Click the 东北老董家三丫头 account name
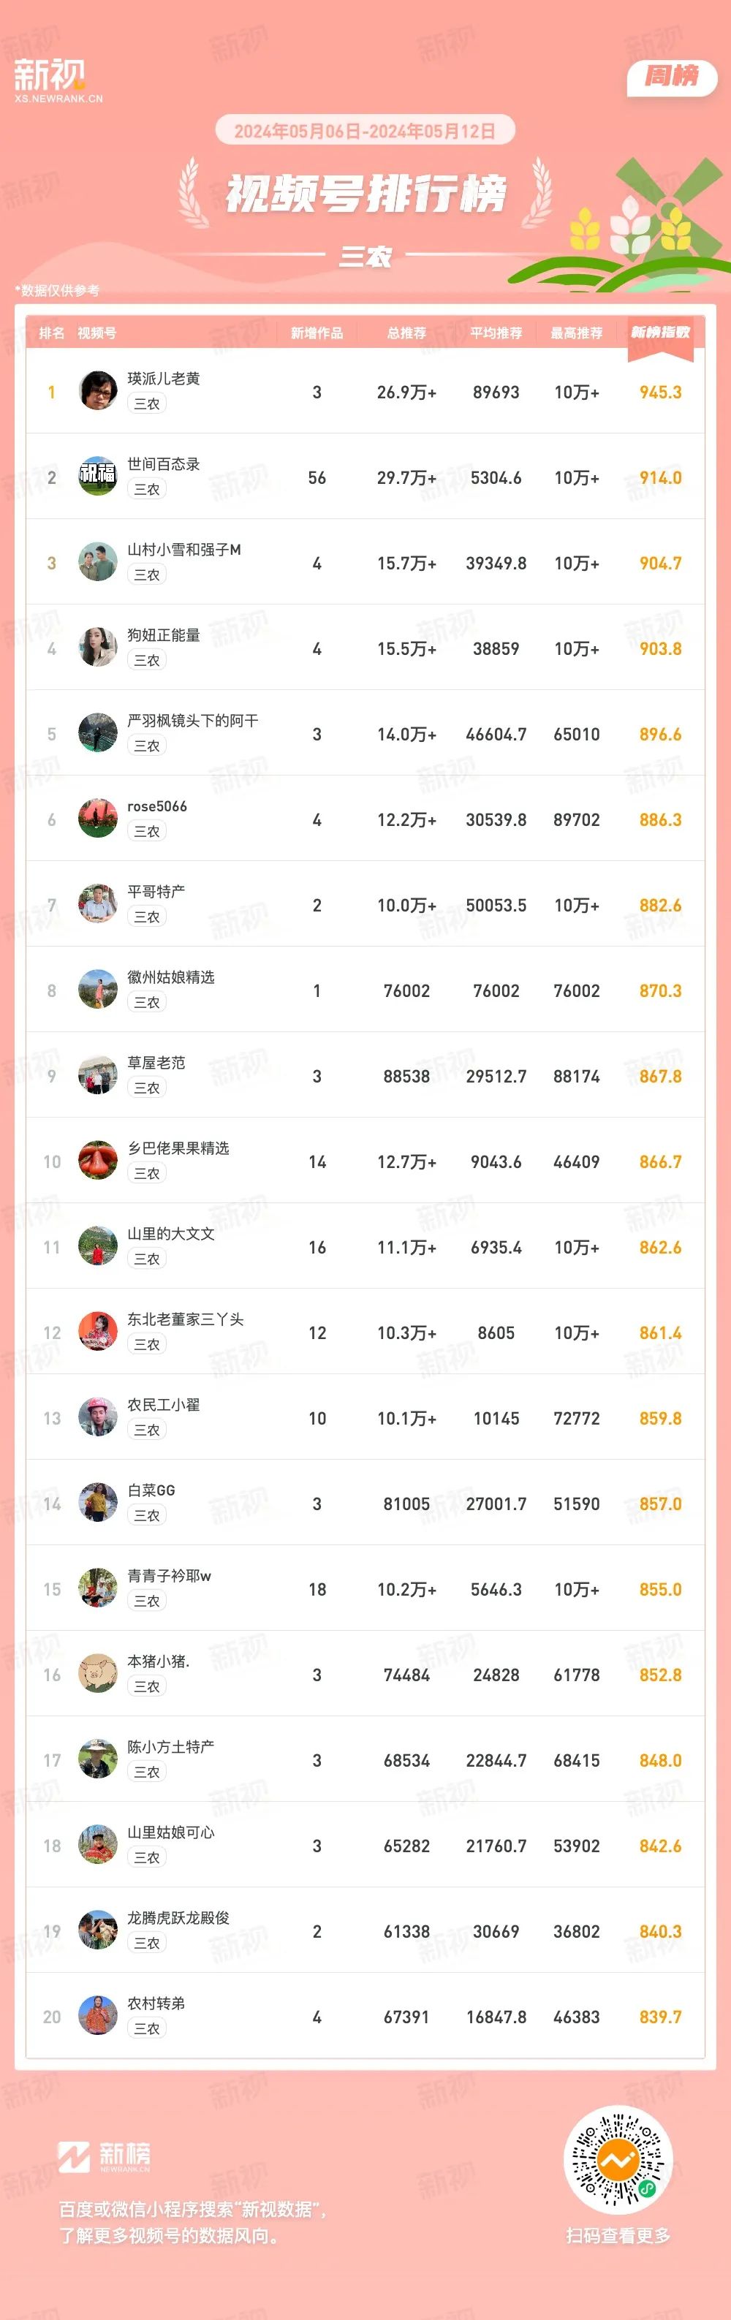This screenshot has height=2320, width=731. [x=186, y=1319]
